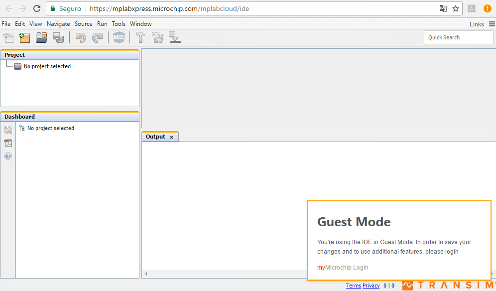Screen dimensions: 496x291
Task: Reload the page with browser refresh button
Action: (37, 8)
